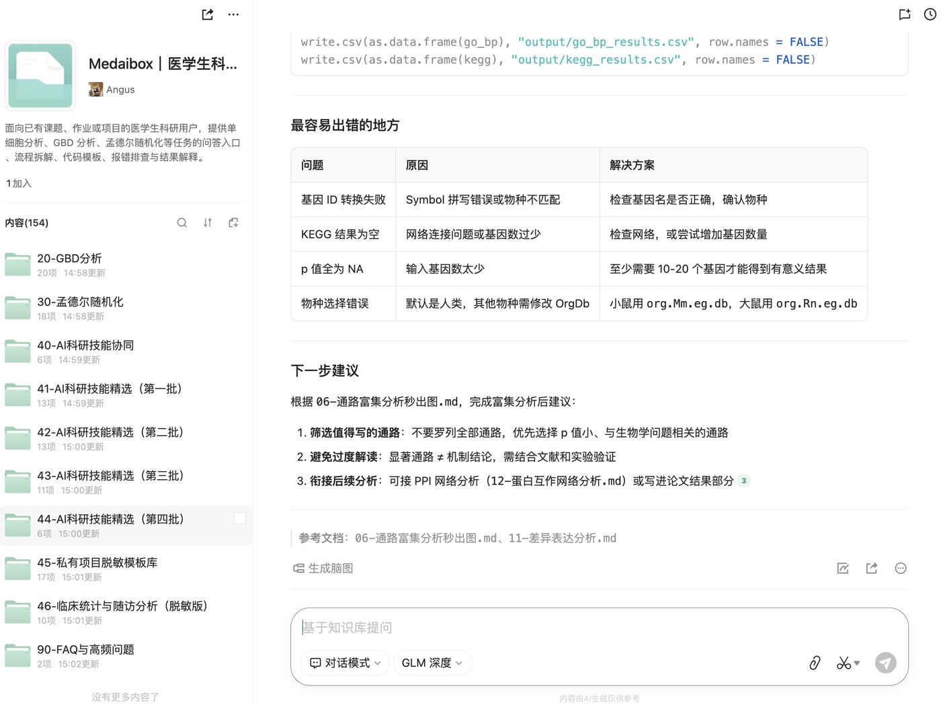Open more actions circle icon under answer
Image resolution: width=941 pixels, height=705 pixels.
pyautogui.click(x=901, y=568)
